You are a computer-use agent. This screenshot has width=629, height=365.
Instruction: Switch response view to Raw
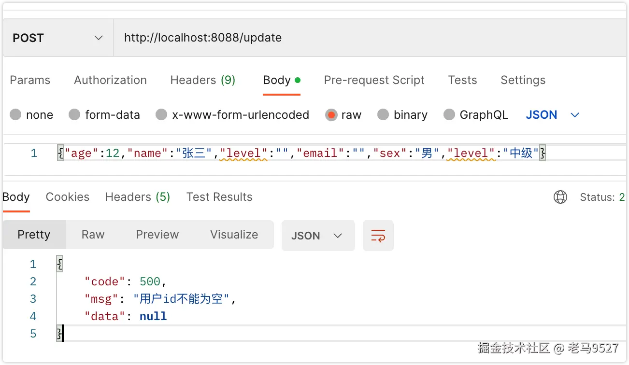93,235
